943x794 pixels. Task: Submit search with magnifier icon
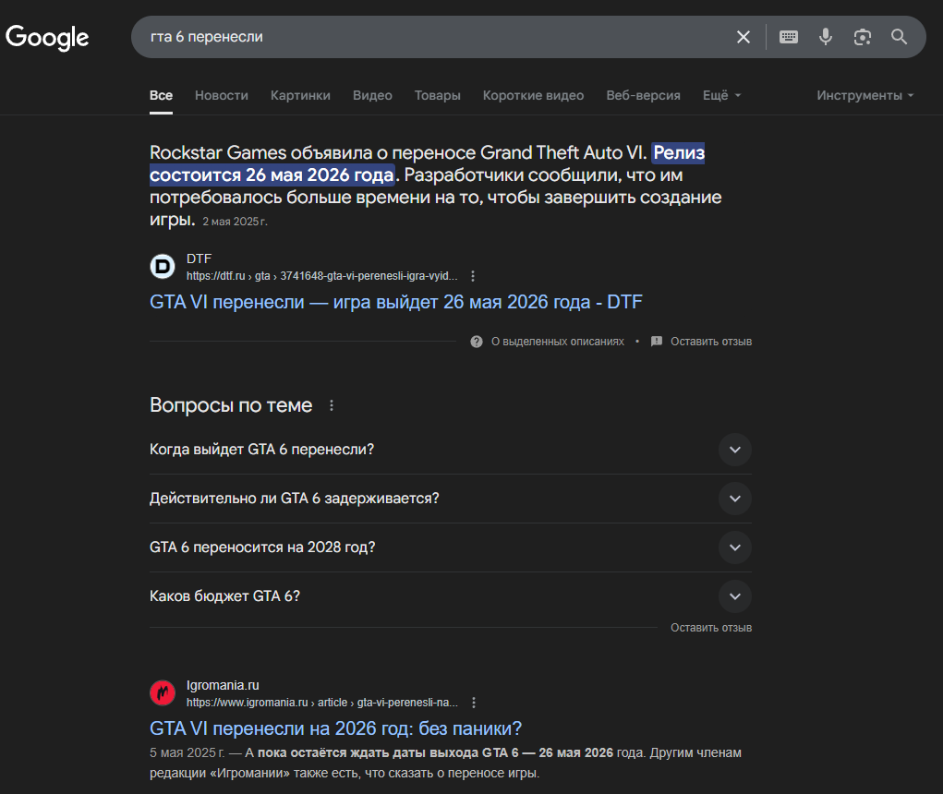point(899,37)
